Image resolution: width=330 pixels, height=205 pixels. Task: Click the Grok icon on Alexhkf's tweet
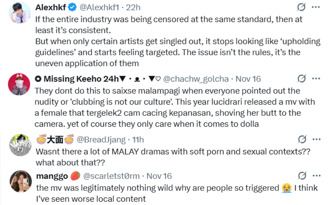coord(301,7)
